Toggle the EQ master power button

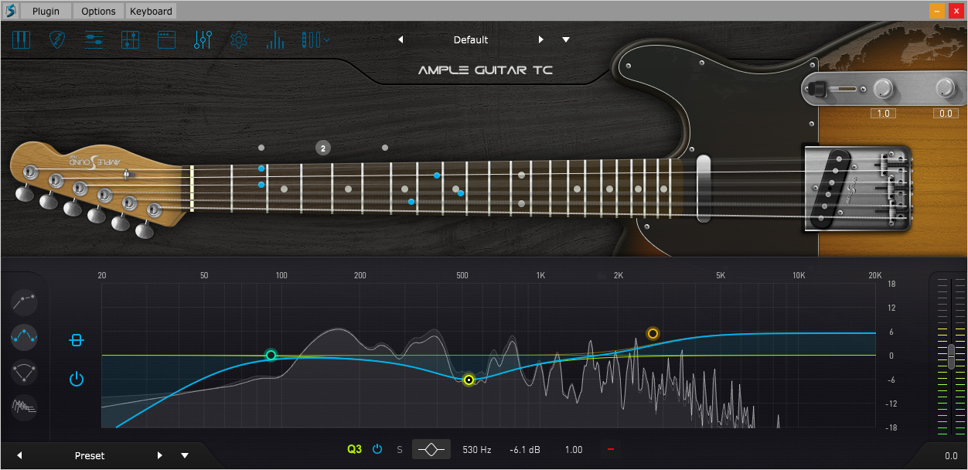76,379
